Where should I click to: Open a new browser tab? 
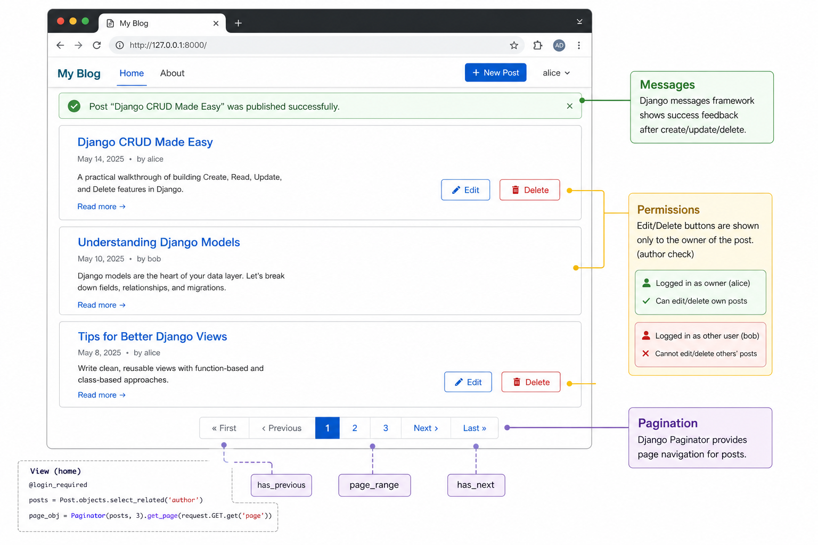click(x=238, y=23)
